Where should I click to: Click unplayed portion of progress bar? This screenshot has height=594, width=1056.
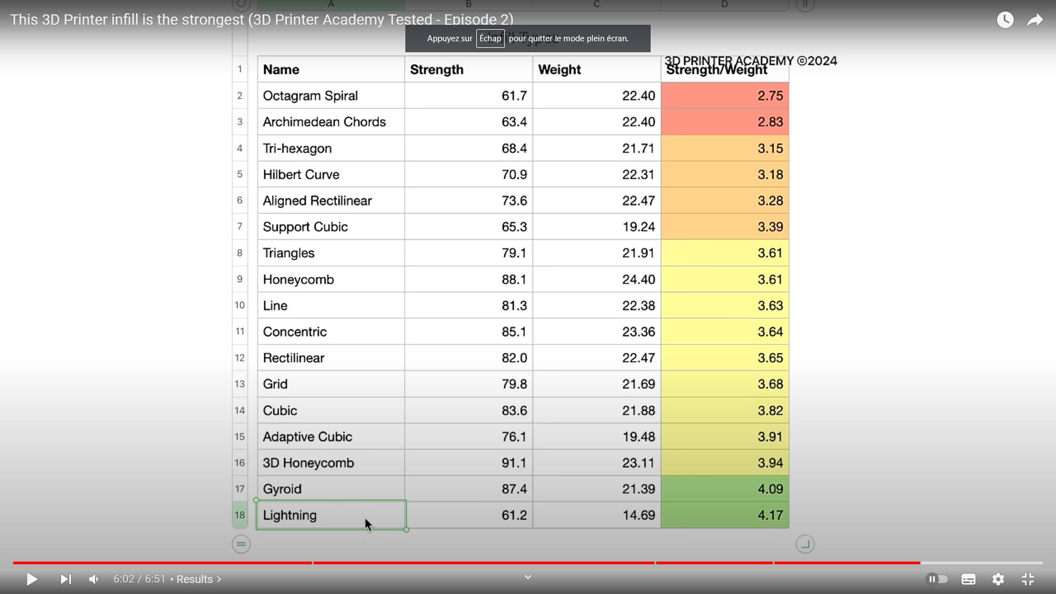pyautogui.click(x=982, y=563)
